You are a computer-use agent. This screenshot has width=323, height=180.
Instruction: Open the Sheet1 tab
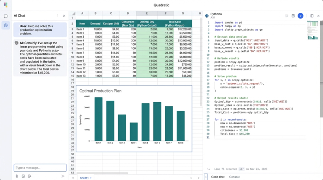pyautogui.click(x=84, y=178)
